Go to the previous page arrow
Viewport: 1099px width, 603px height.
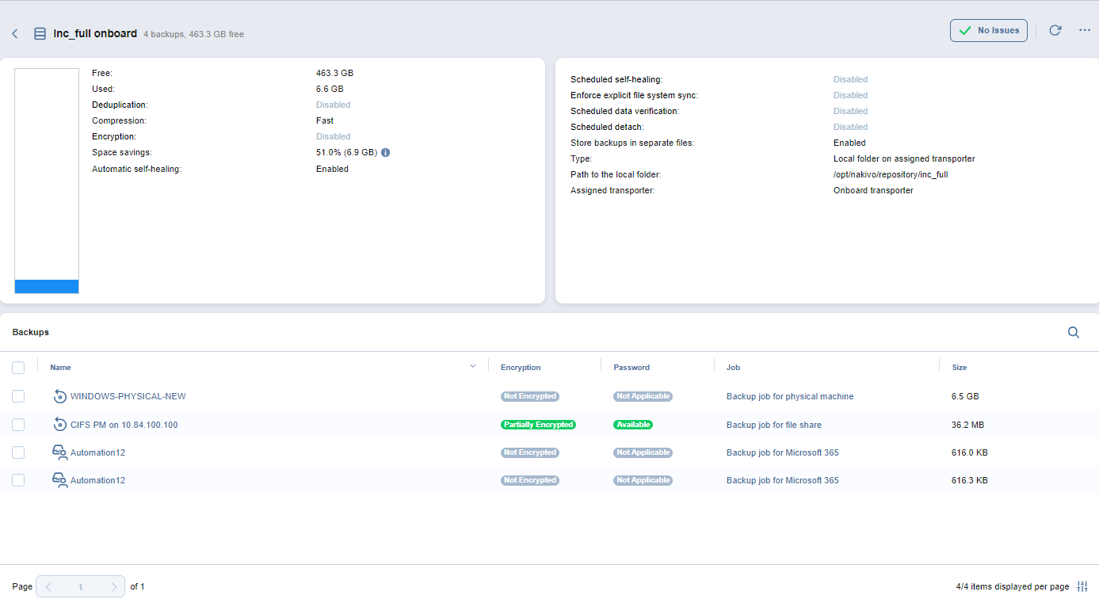pos(48,587)
